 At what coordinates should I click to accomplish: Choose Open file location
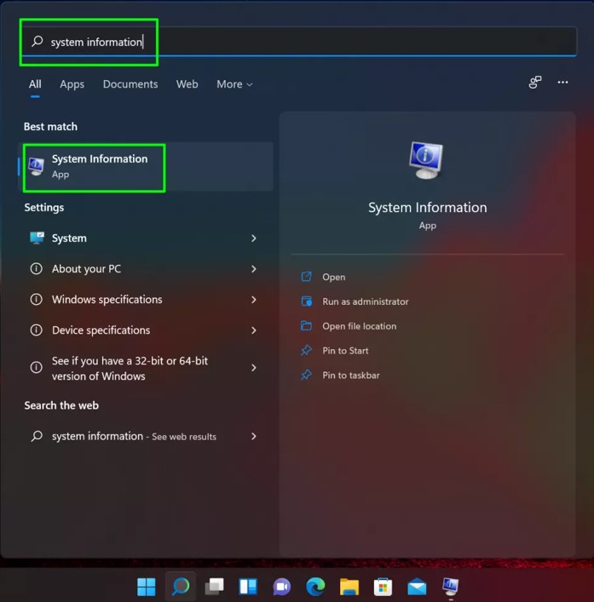click(360, 326)
